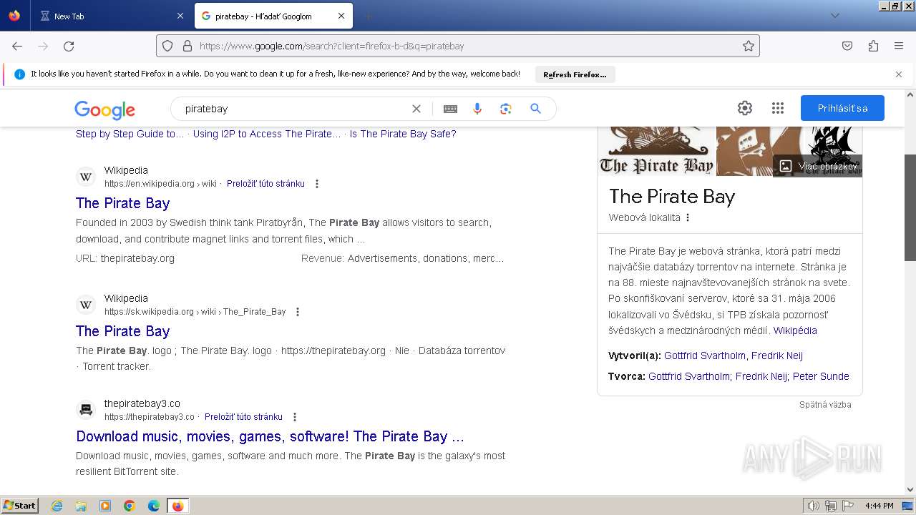Open the Peter Sunde link
Image resolution: width=916 pixels, height=515 pixels.
pos(821,376)
